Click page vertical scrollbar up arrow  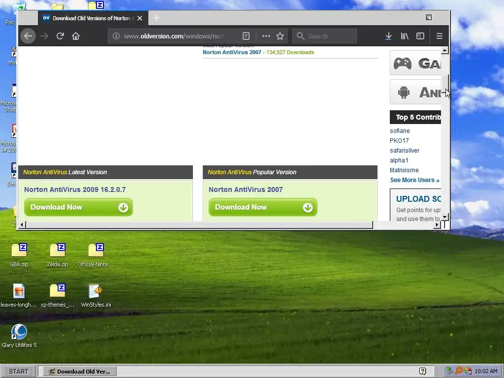[x=445, y=50]
